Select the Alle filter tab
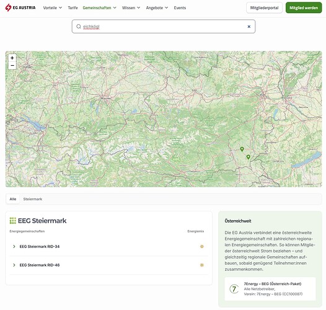This screenshot has height=310, width=326. point(13,199)
